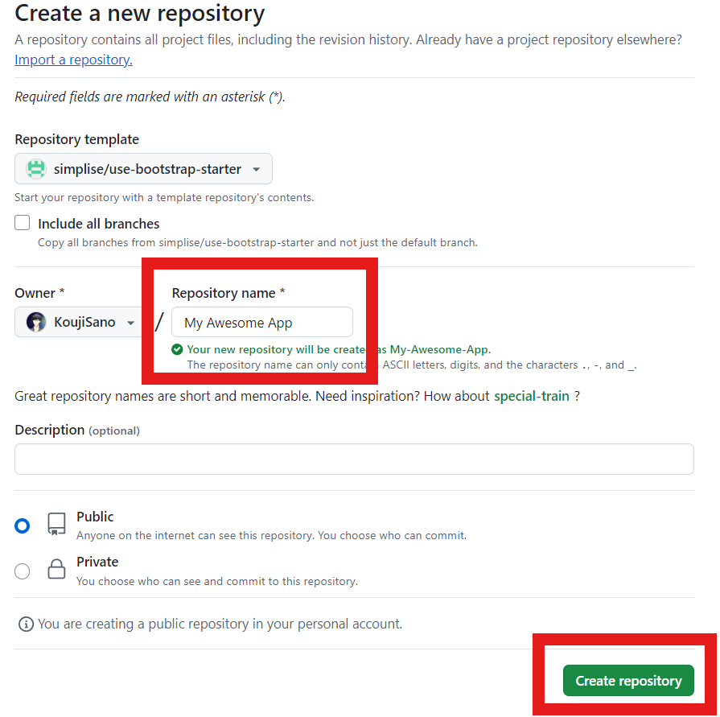Click the Repository name input box
Viewport: 720px width, 717px height.
coord(261,321)
